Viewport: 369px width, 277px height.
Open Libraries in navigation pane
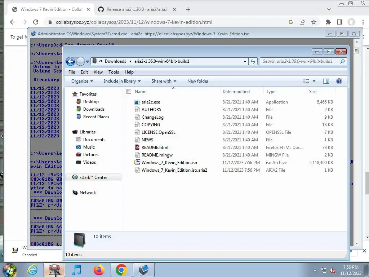point(87,132)
